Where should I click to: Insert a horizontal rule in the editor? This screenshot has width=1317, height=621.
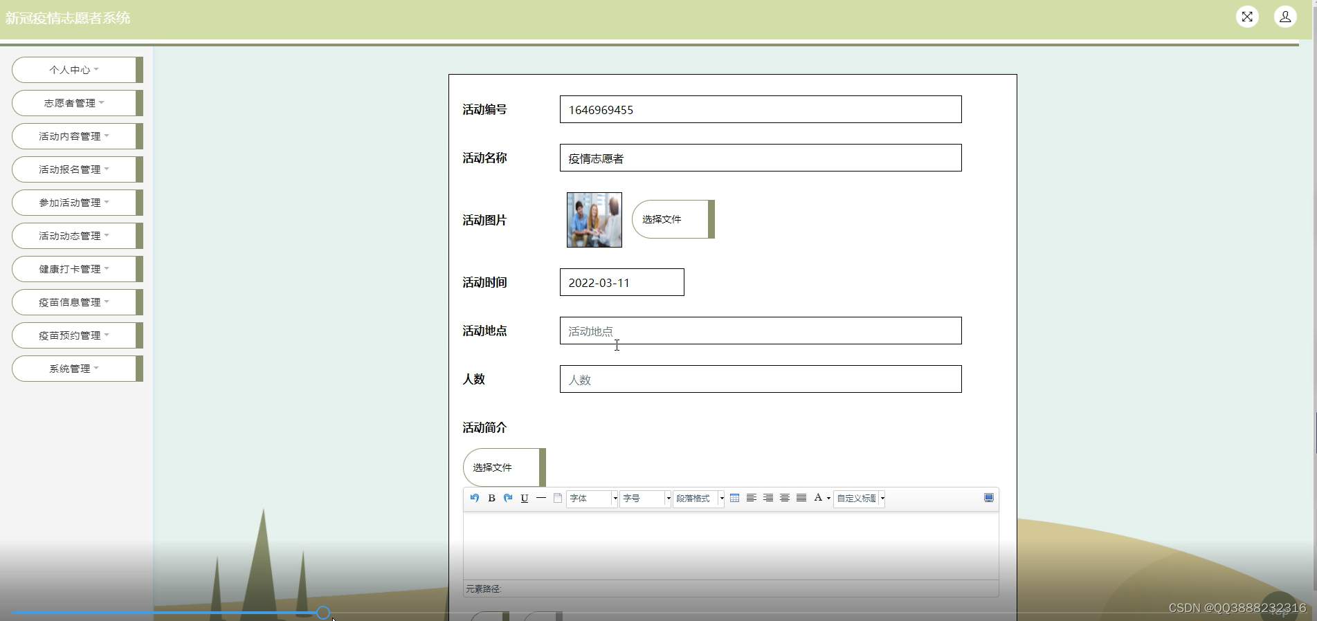[541, 498]
